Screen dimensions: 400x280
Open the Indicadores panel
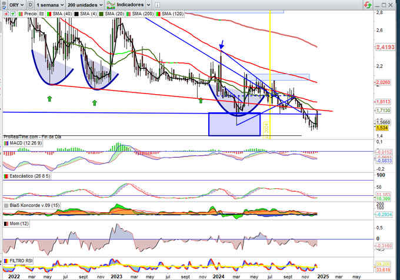(x=130, y=5)
